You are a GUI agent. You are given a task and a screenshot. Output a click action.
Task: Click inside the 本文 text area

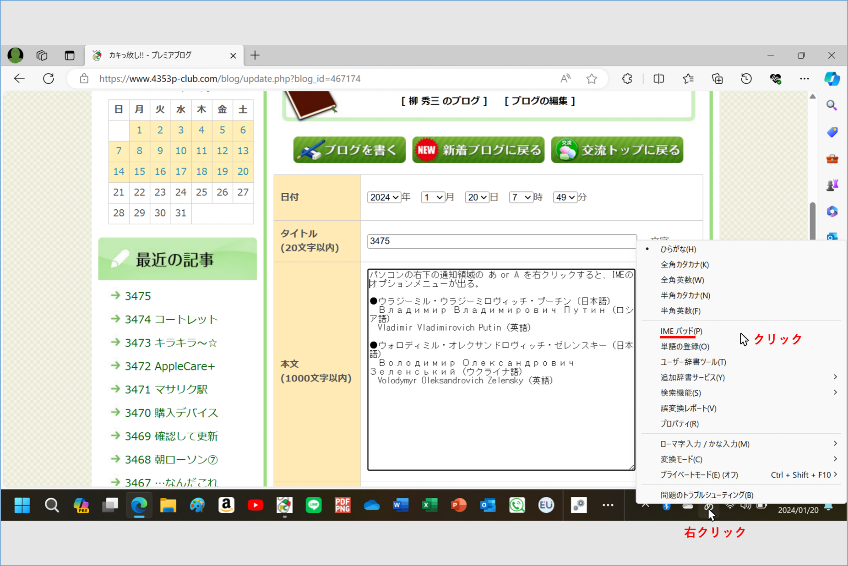pyautogui.click(x=501, y=370)
